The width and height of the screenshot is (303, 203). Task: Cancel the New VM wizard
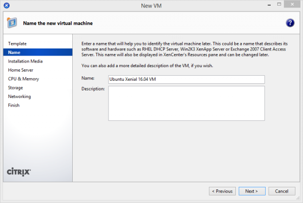(x=282, y=191)
